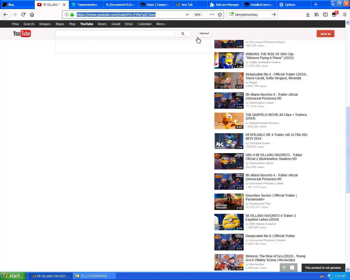Go back with the browser back arrow
Image resolution: width=350 pixels, height=280 pixels.
coord(6,14)
